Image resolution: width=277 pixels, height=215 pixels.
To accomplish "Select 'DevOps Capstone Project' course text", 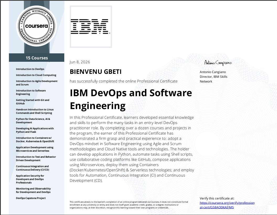I will point(31,198).
